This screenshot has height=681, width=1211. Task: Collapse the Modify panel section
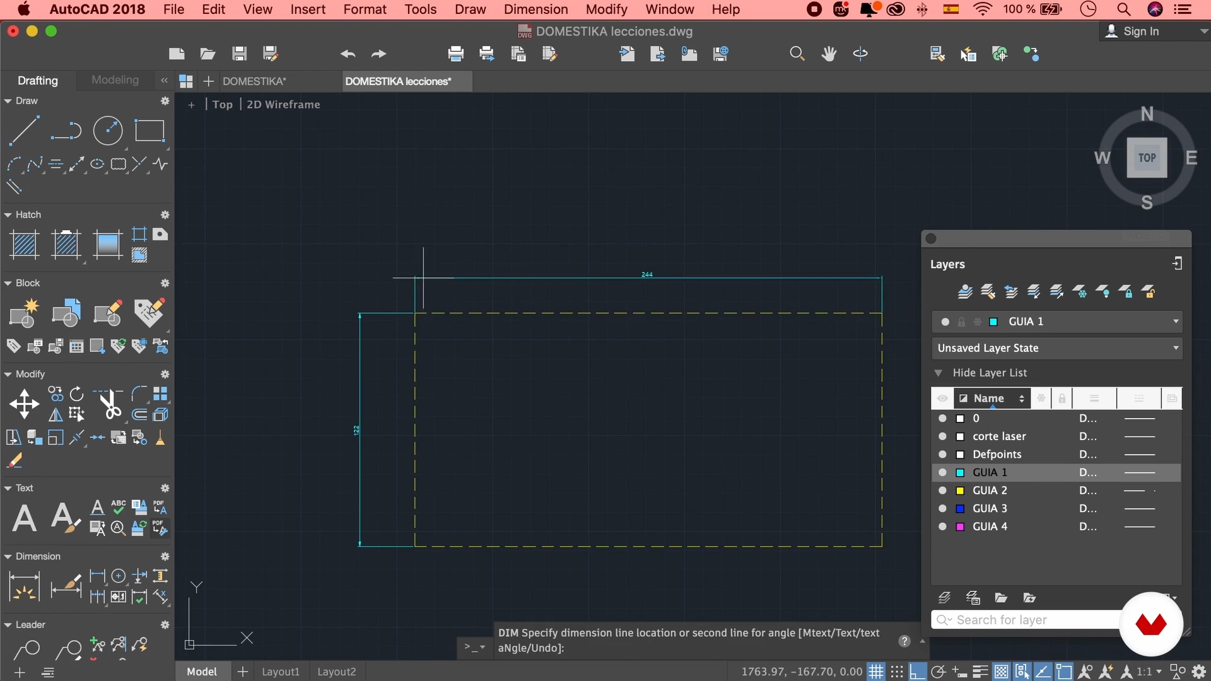(8, 375)
